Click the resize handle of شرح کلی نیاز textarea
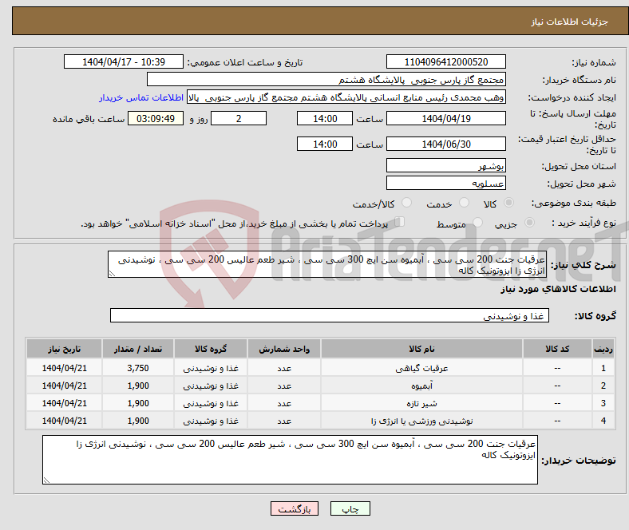Viewport: 629px width, 530px height. 112,274
